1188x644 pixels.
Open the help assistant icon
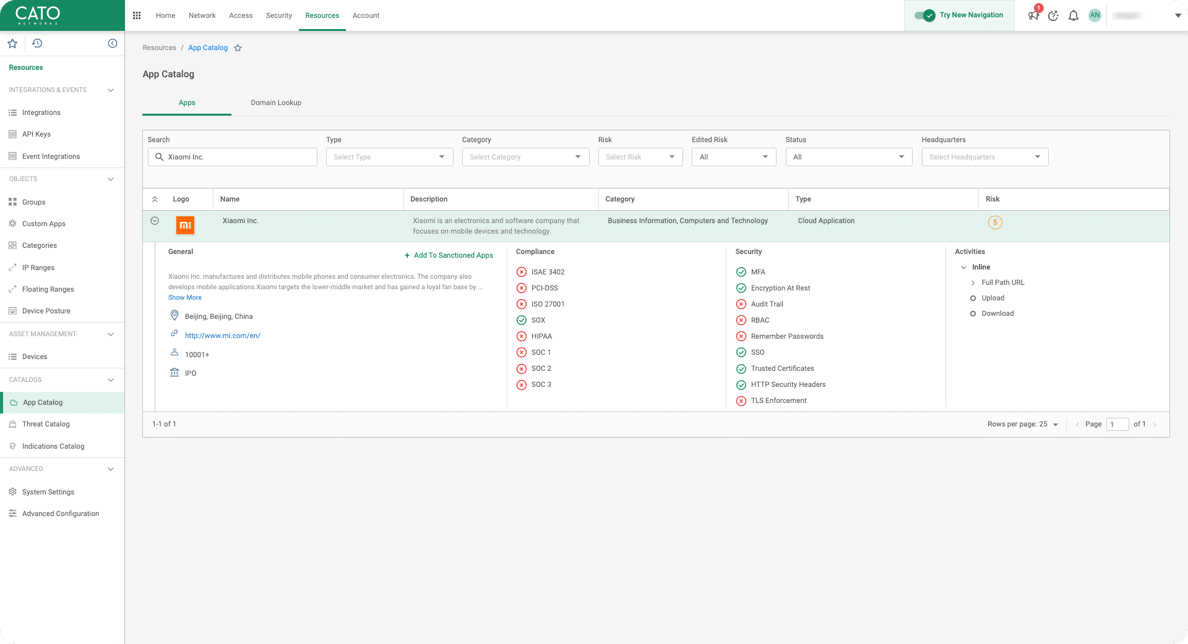point(1053,15)
